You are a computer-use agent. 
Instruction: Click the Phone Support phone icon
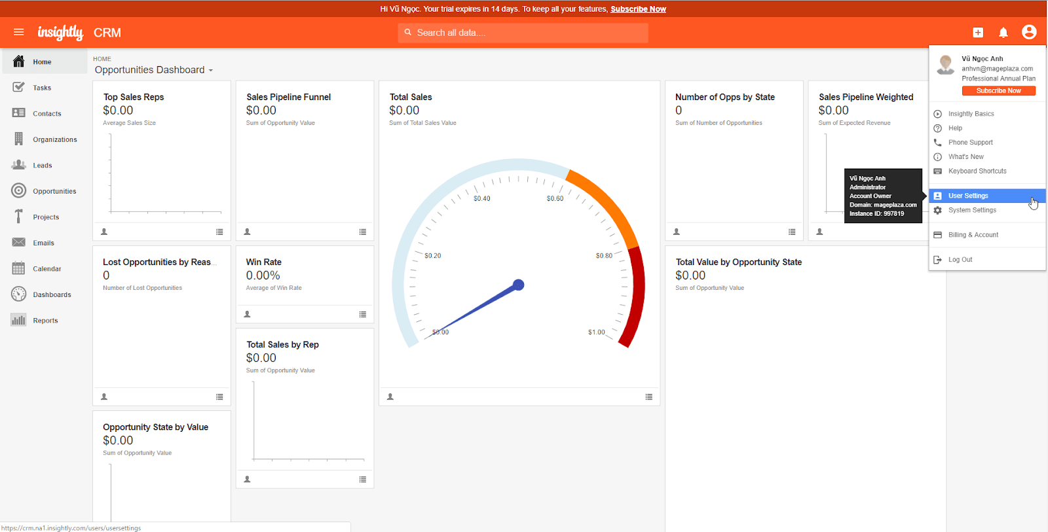[937, 143]
